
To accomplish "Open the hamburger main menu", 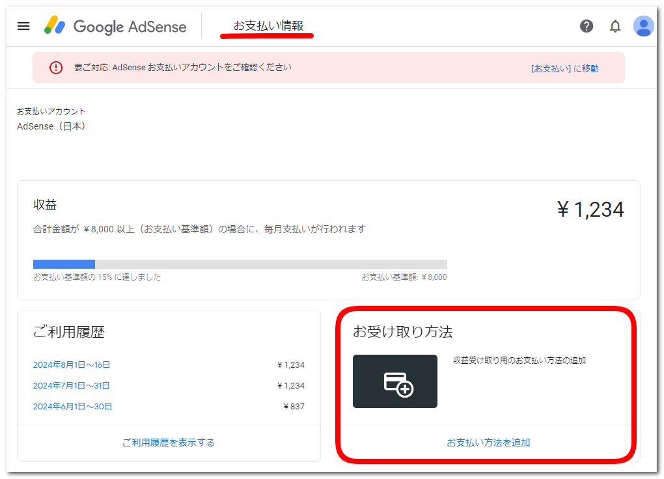I will click(23, 26).
